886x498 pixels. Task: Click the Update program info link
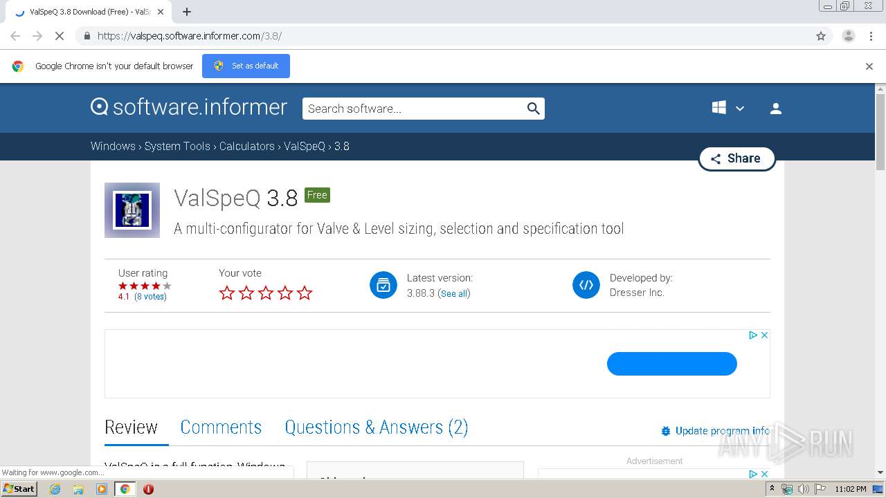716,430
